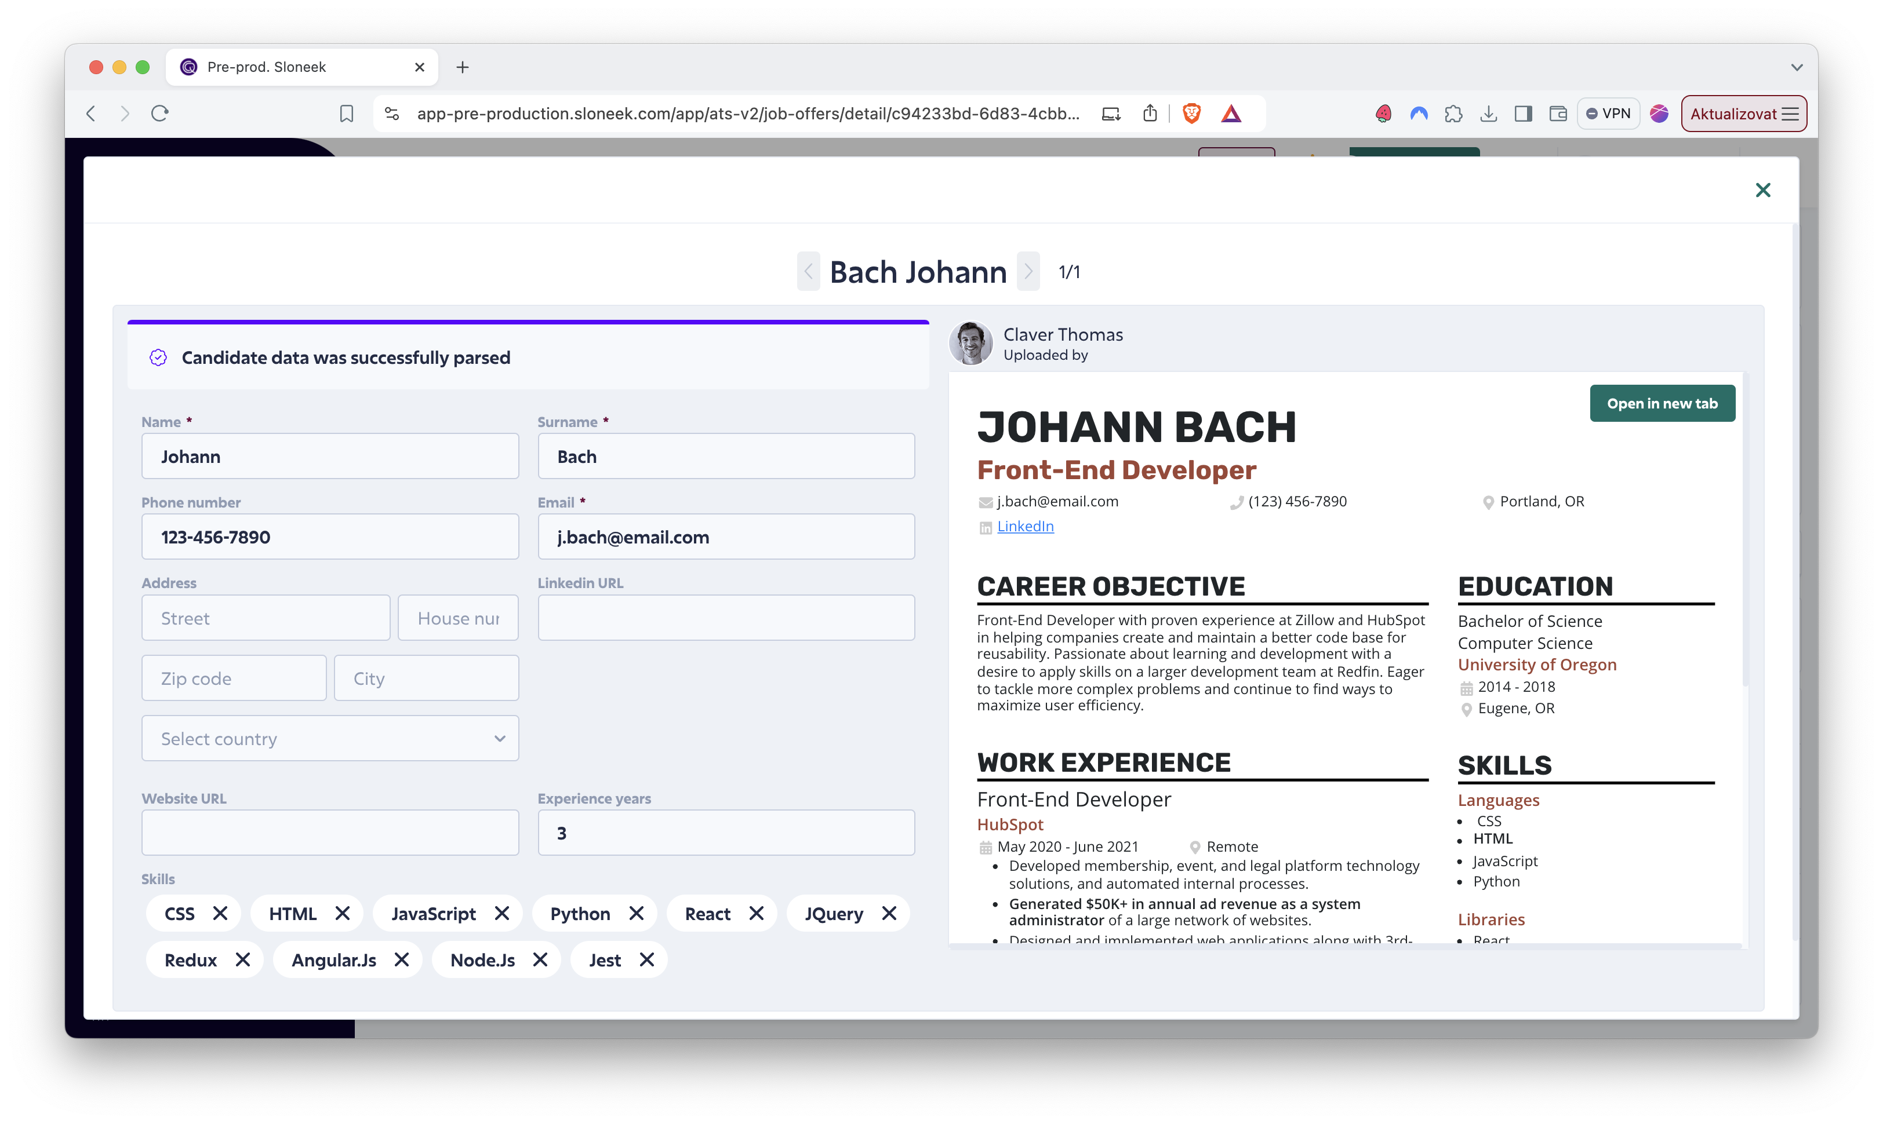
Task: Bookmark this page in address bar
Action: click(346, 114)
